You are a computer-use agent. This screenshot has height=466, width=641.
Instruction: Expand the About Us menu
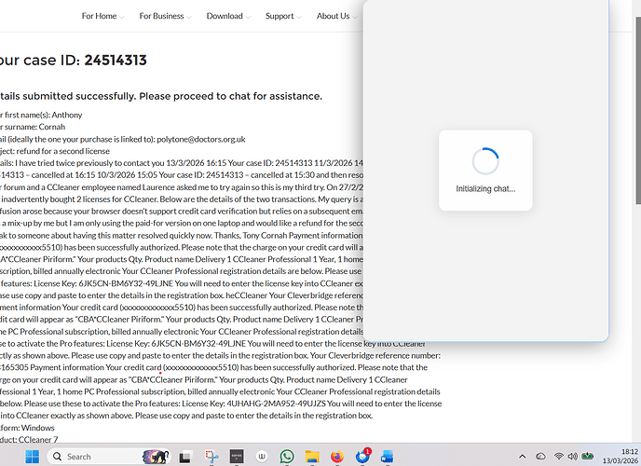336,16
